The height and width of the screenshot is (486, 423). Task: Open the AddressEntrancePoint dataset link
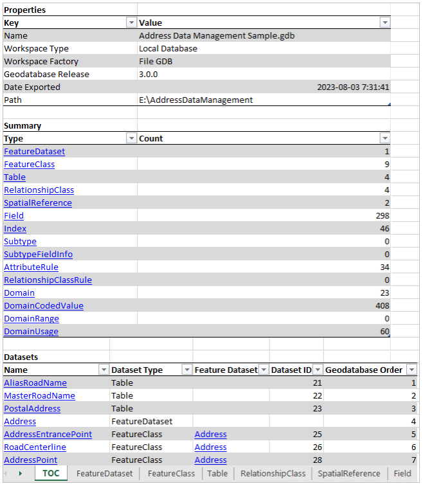click(48, 434)
